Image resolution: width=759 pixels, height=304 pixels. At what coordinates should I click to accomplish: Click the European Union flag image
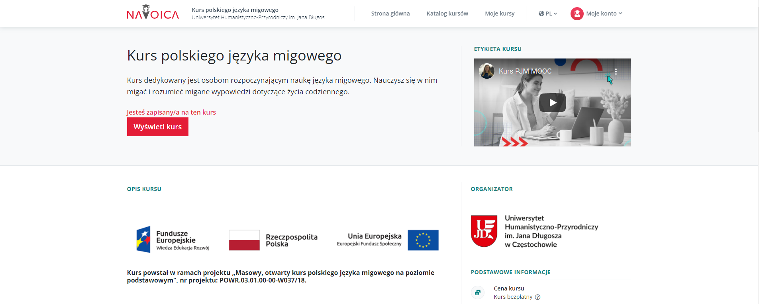pos(423,240)
